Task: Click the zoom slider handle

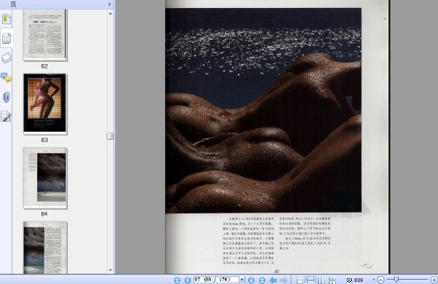Action: pos(396,279)
